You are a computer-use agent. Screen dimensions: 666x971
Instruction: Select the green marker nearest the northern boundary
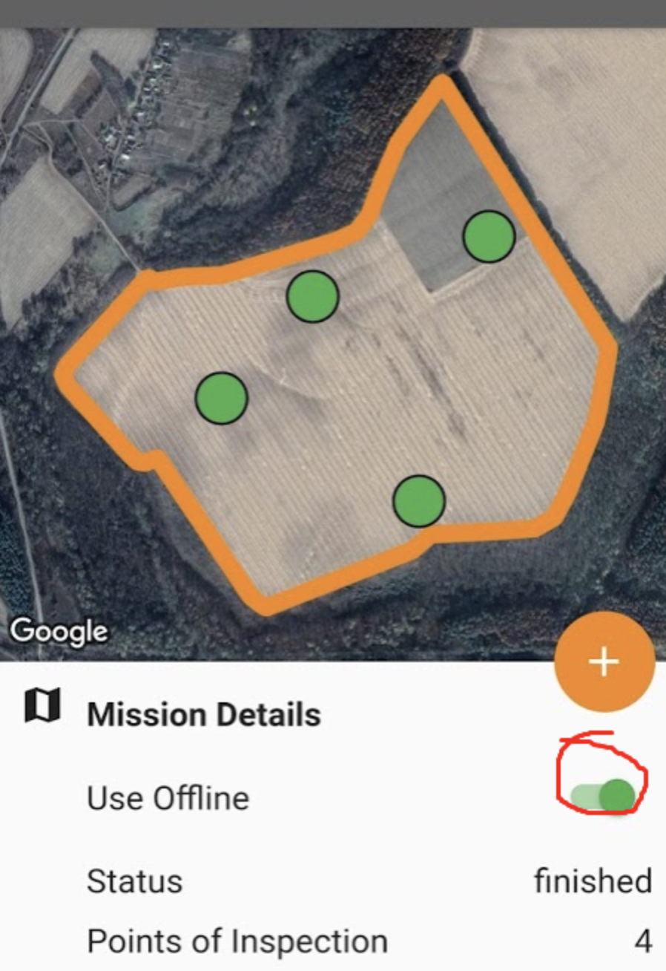[313, 296]
